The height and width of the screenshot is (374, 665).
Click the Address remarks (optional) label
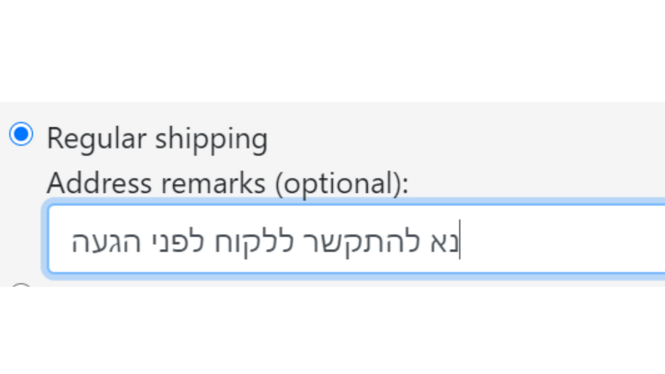(227, 183)
